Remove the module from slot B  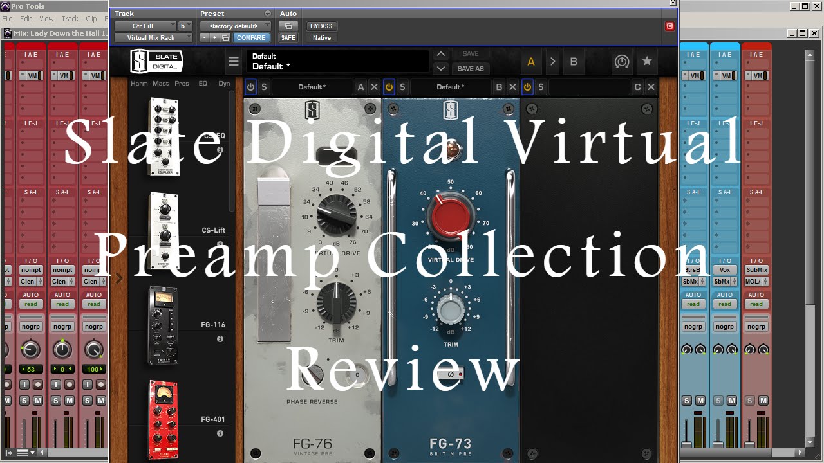[512, 87]
